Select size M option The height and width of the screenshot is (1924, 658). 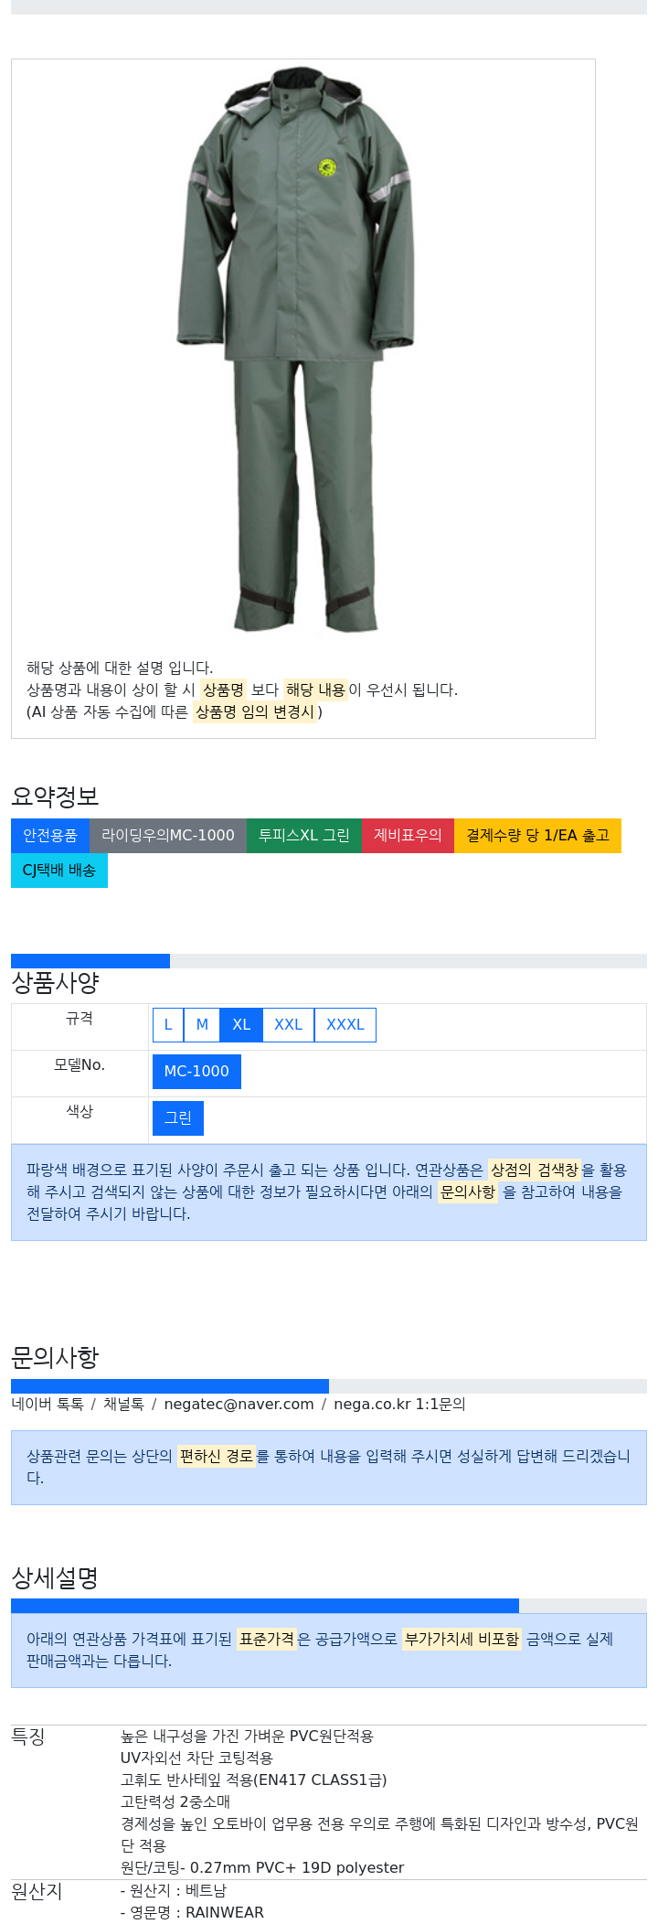click(x=202, y=1025)
